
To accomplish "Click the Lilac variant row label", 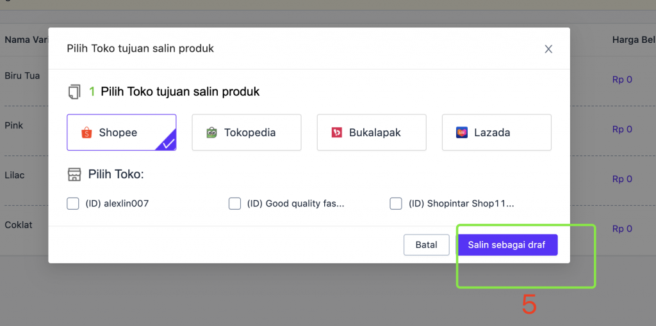I will [x=15, y=175].
